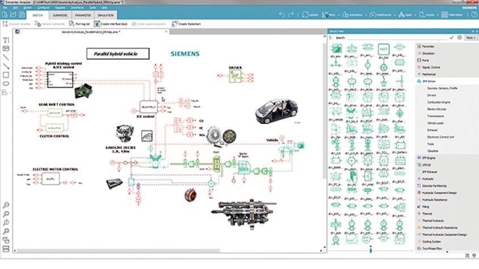Open the Plots dropdown arrow

click(x=338, y=15)
